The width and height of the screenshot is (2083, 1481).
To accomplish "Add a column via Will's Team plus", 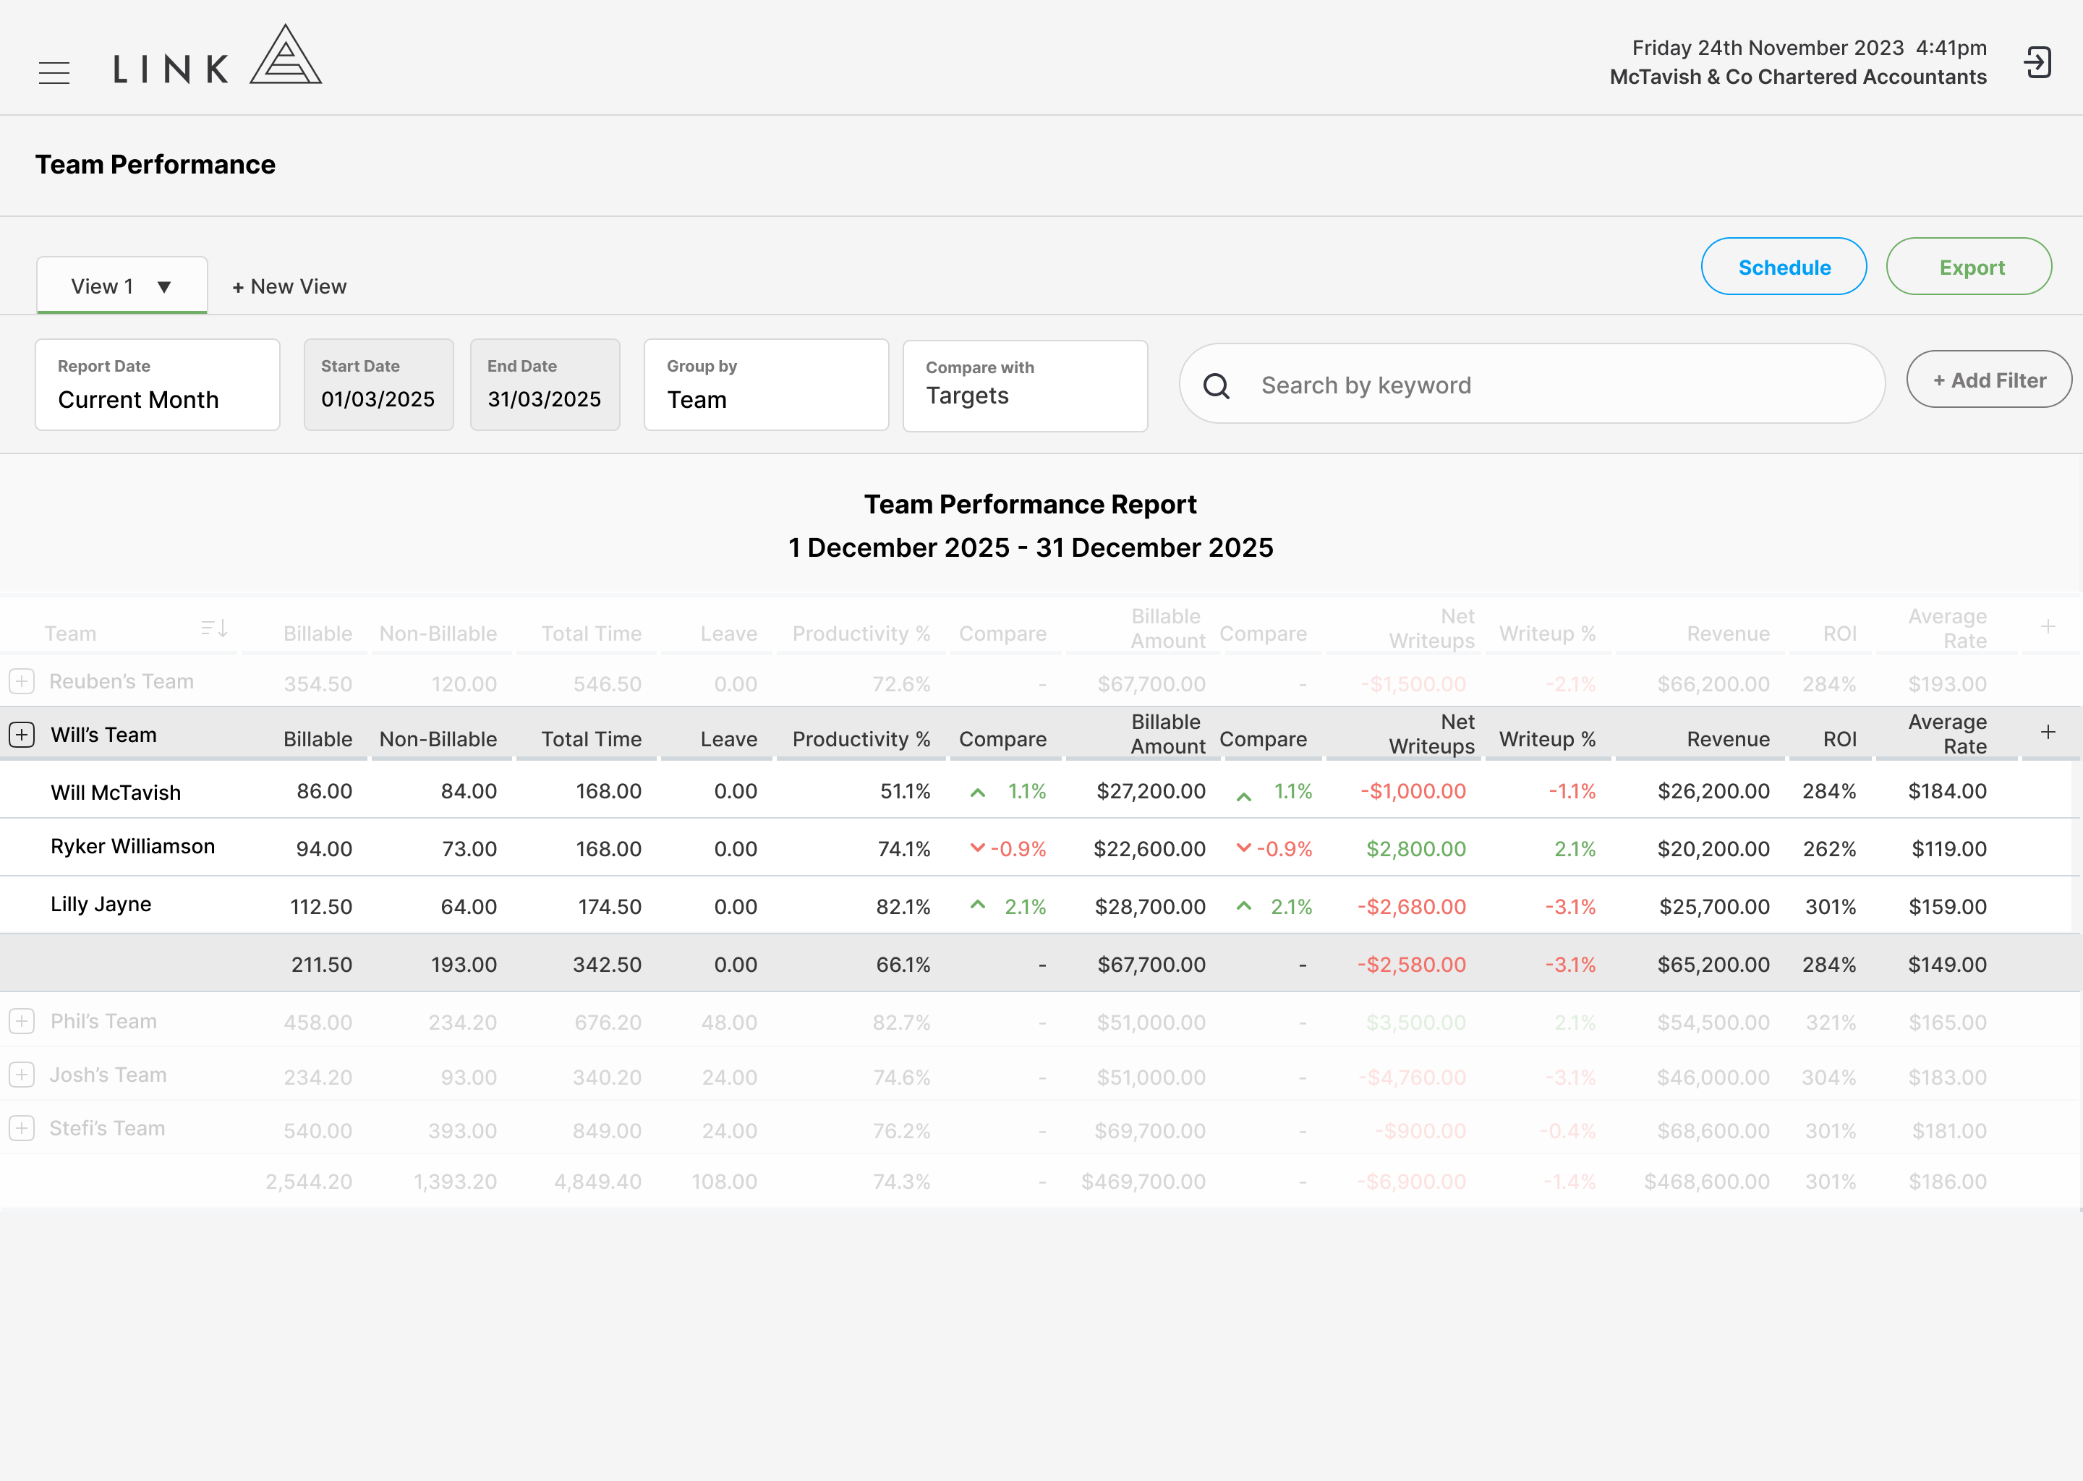I will [2048, 733].
